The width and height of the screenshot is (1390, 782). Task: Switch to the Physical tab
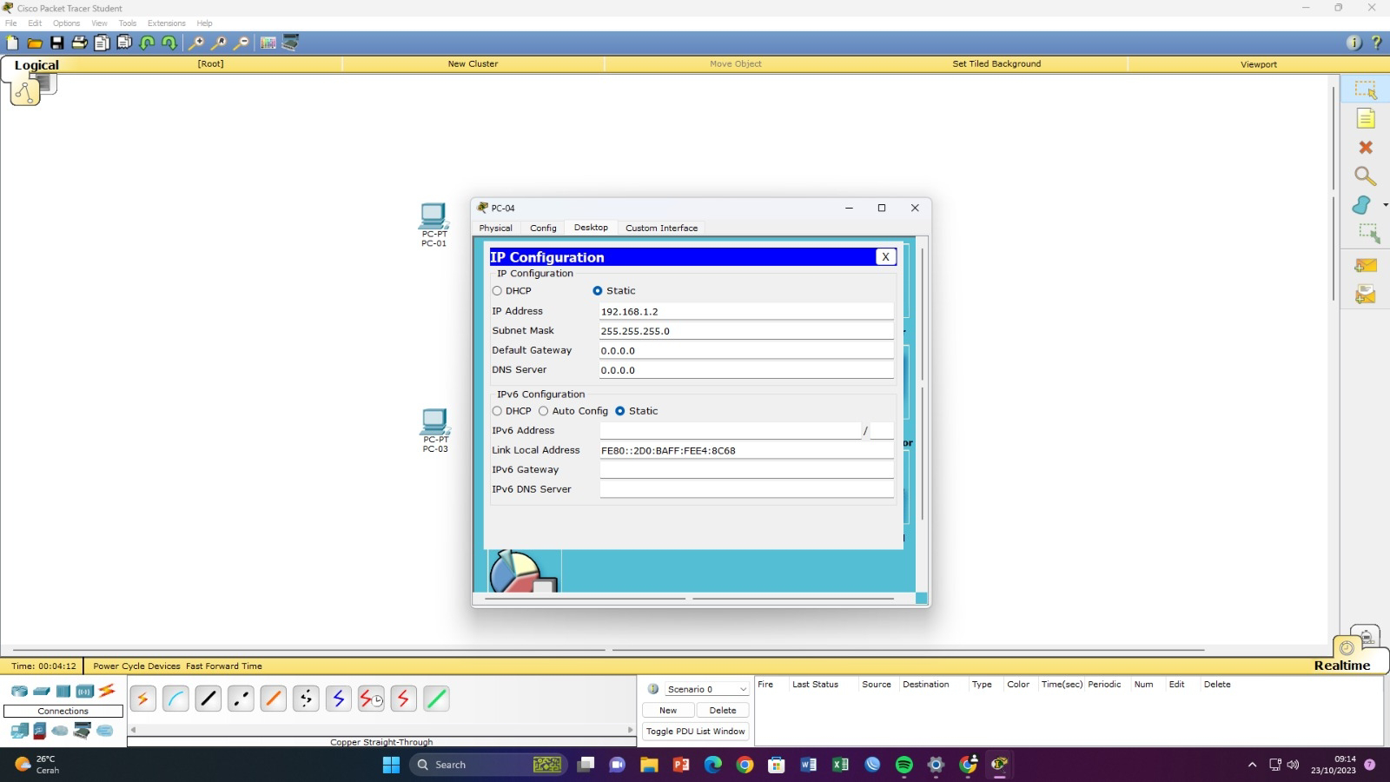(495, 228)
